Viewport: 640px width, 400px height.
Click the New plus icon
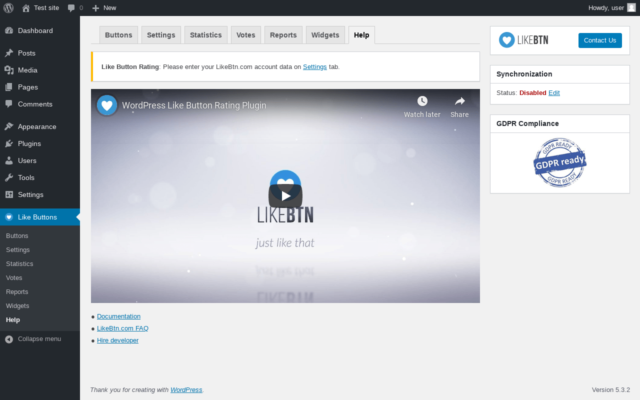[x=96, y=8]
